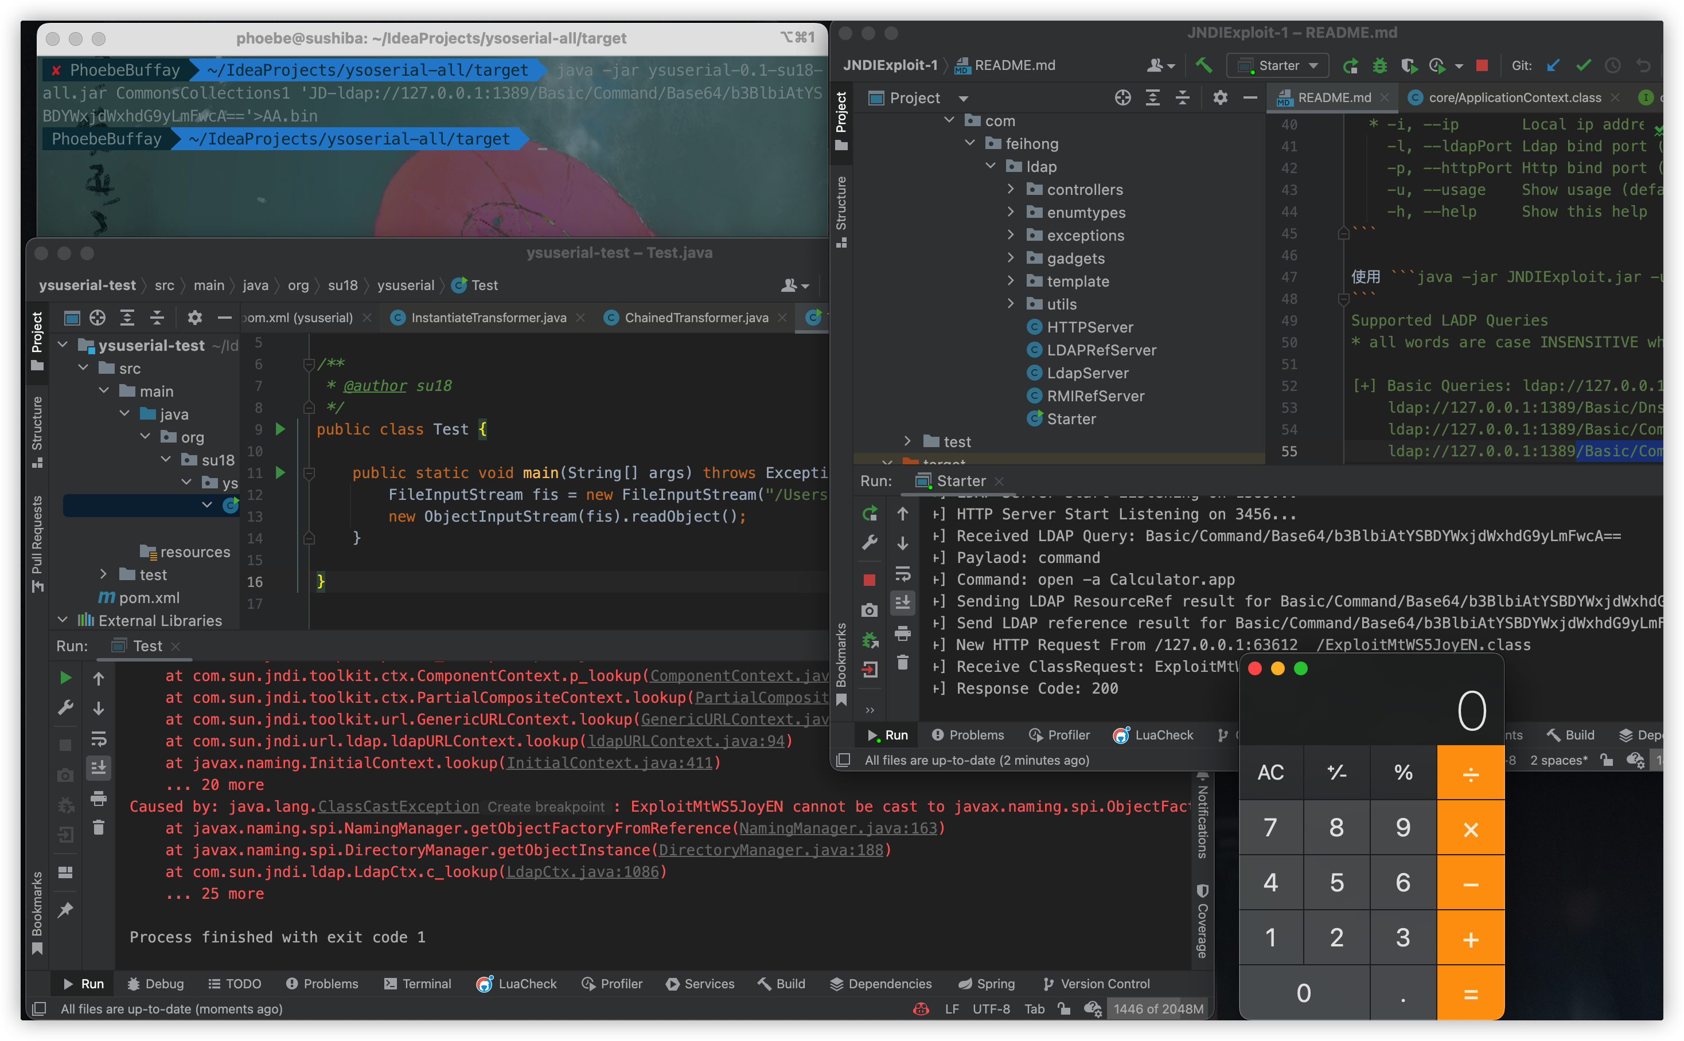
Task: Toggle Scroll to End in Starter run console
Action: (x=902, y=602)
